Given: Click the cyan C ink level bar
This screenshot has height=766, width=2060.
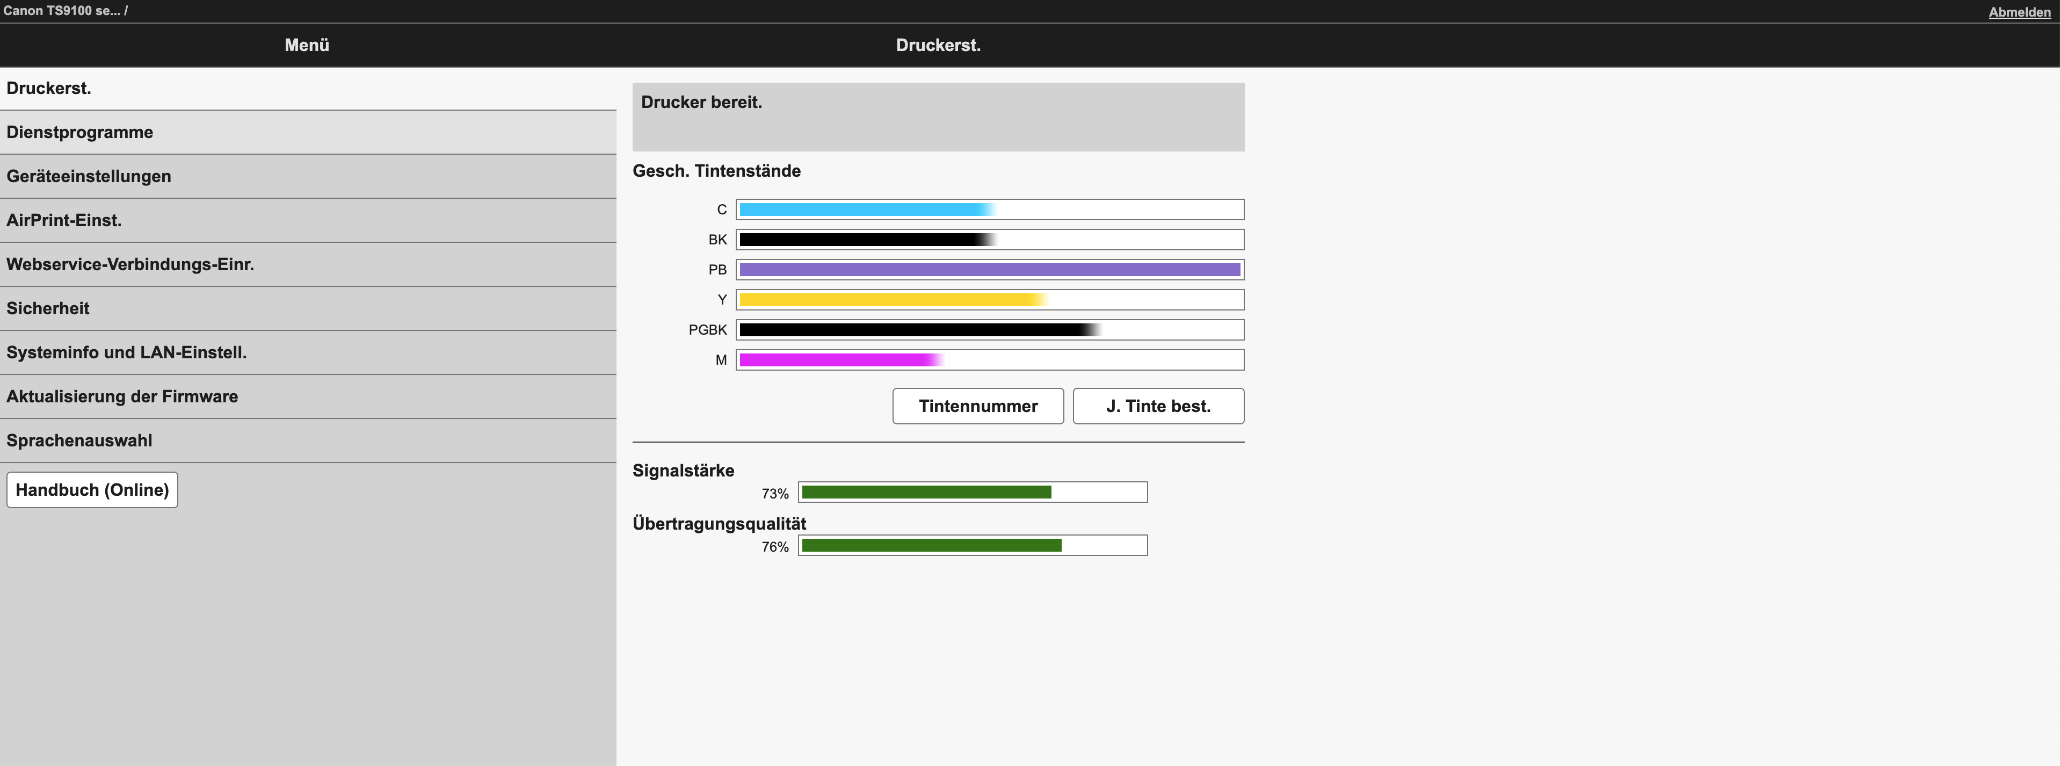Looking at the screenshot, I should (990, 209).
